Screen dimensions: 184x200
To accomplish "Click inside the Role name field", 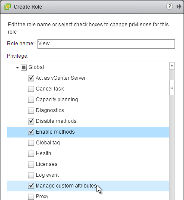I will click(106, 44).
